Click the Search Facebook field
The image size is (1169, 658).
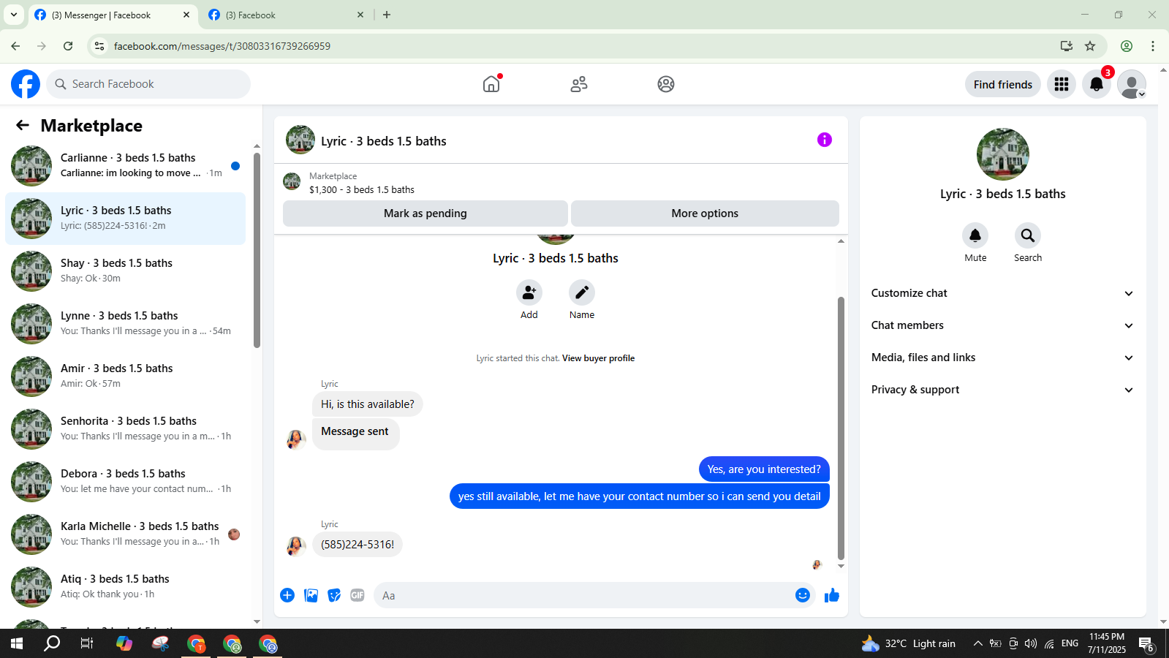click(x=148, y=84)
